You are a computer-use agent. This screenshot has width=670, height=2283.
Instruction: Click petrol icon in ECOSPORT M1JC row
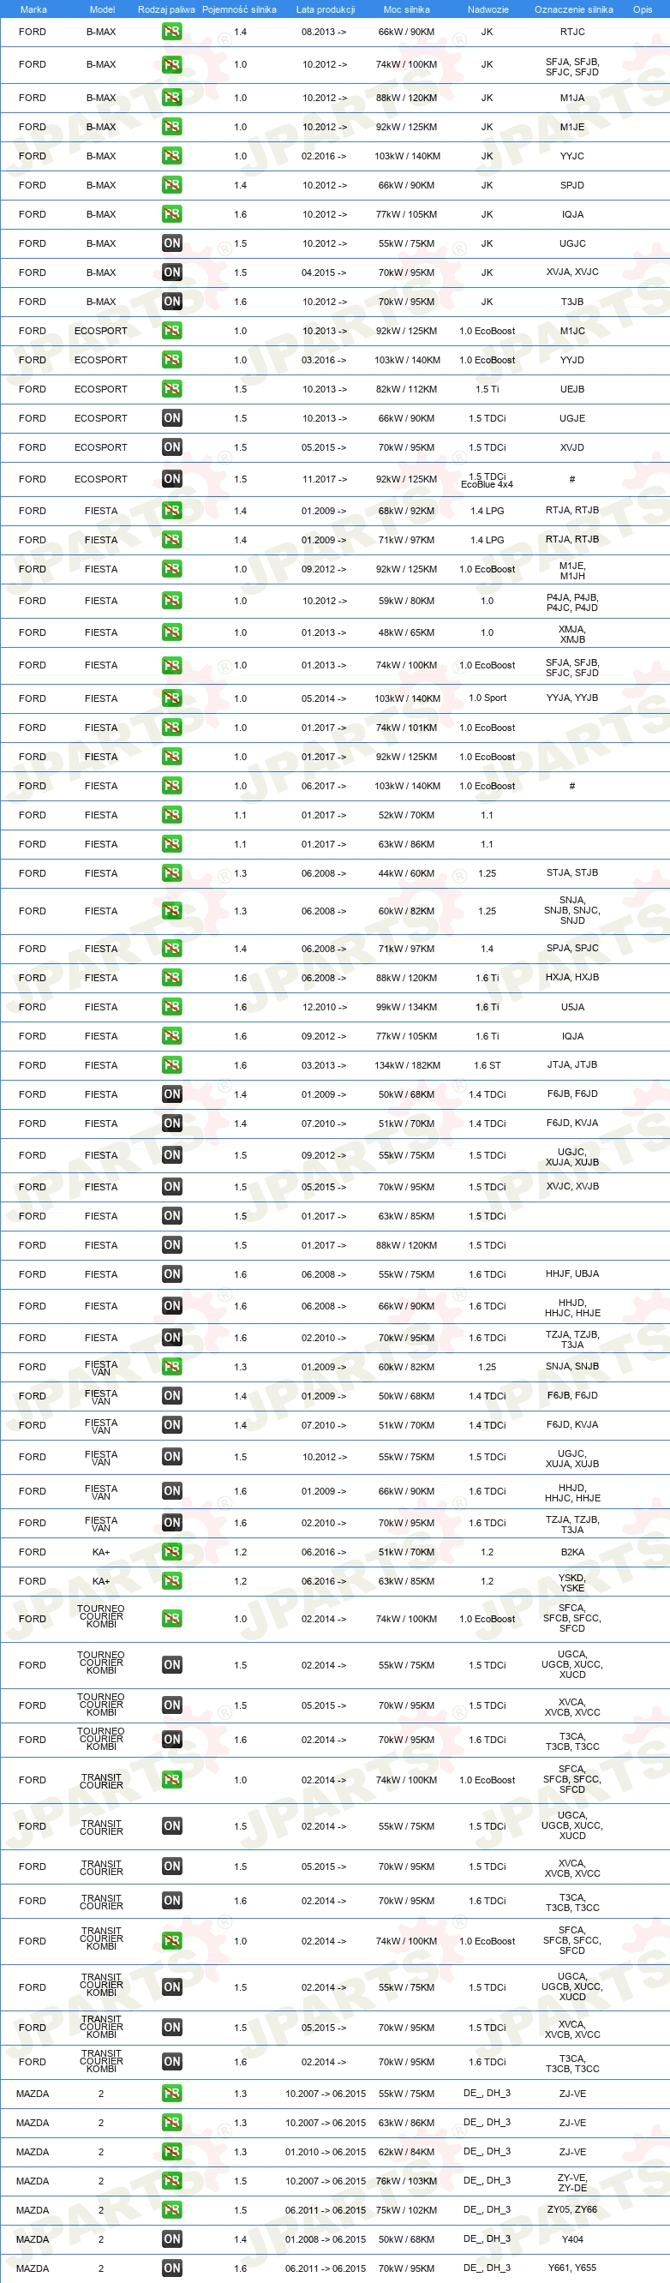point(172,332)
